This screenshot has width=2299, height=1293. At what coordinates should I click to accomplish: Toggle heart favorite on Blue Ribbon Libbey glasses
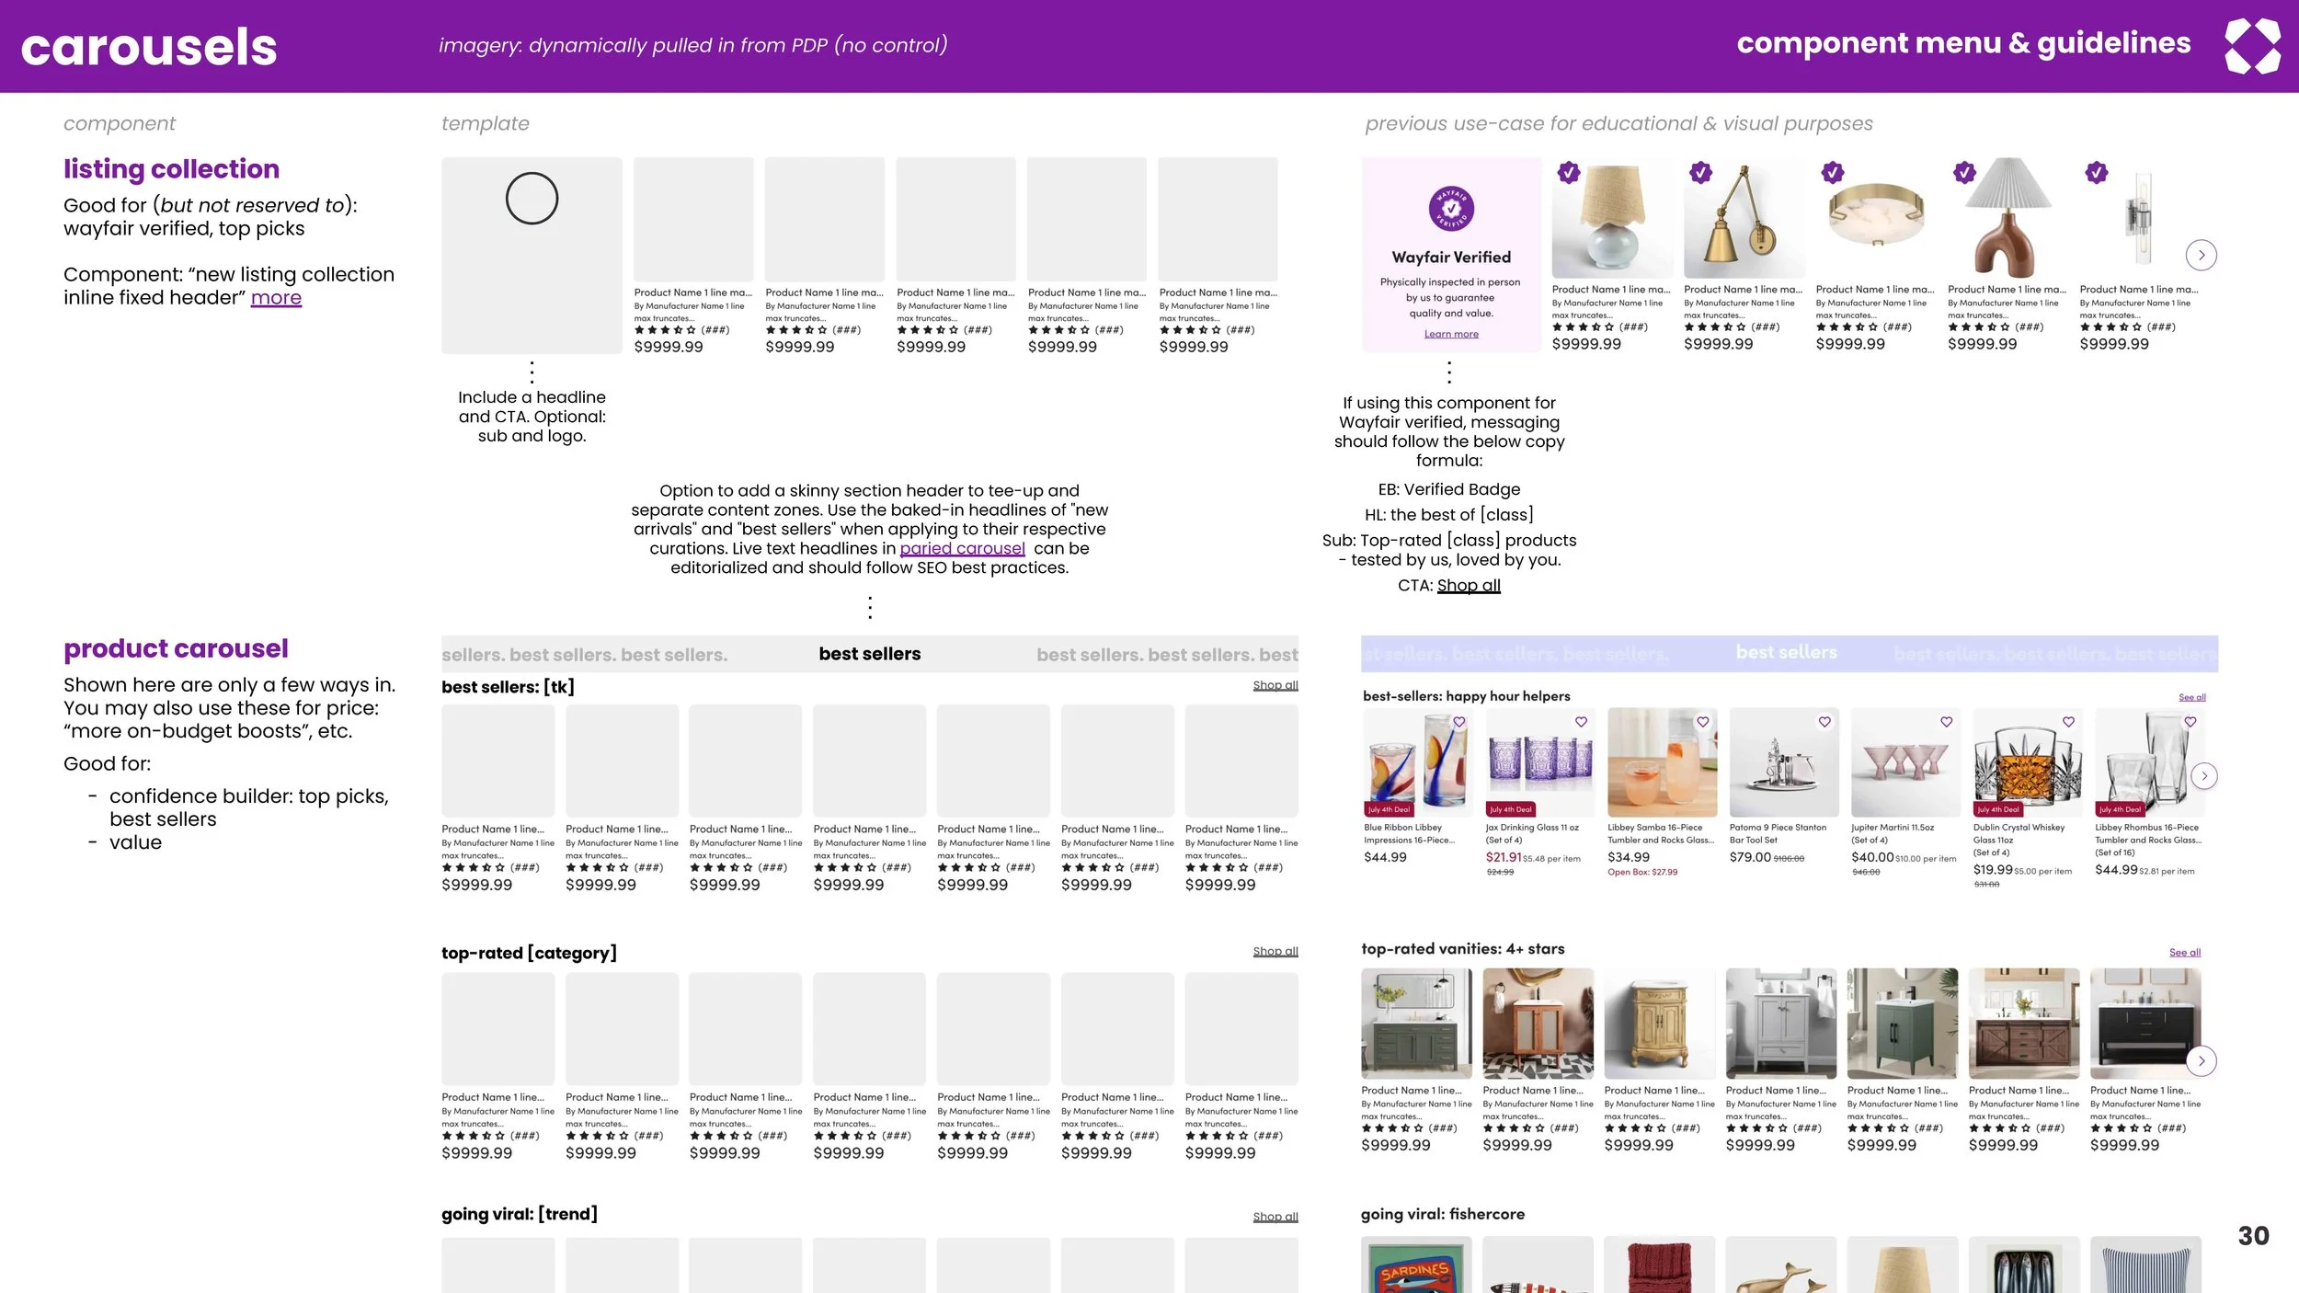(x=1459, y=722)
